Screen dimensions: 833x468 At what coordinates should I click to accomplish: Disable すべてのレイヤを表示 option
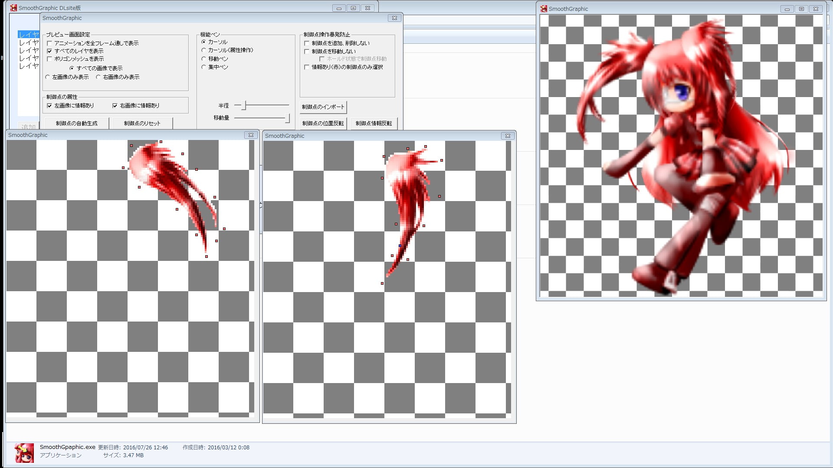click(50, 51)
